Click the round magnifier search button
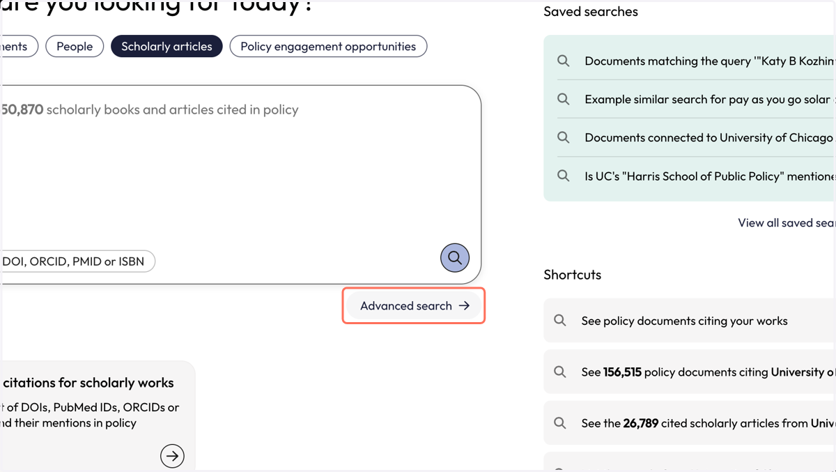This screenshot has width=836, height=472. pyautogui.click(x=455, y=258)
